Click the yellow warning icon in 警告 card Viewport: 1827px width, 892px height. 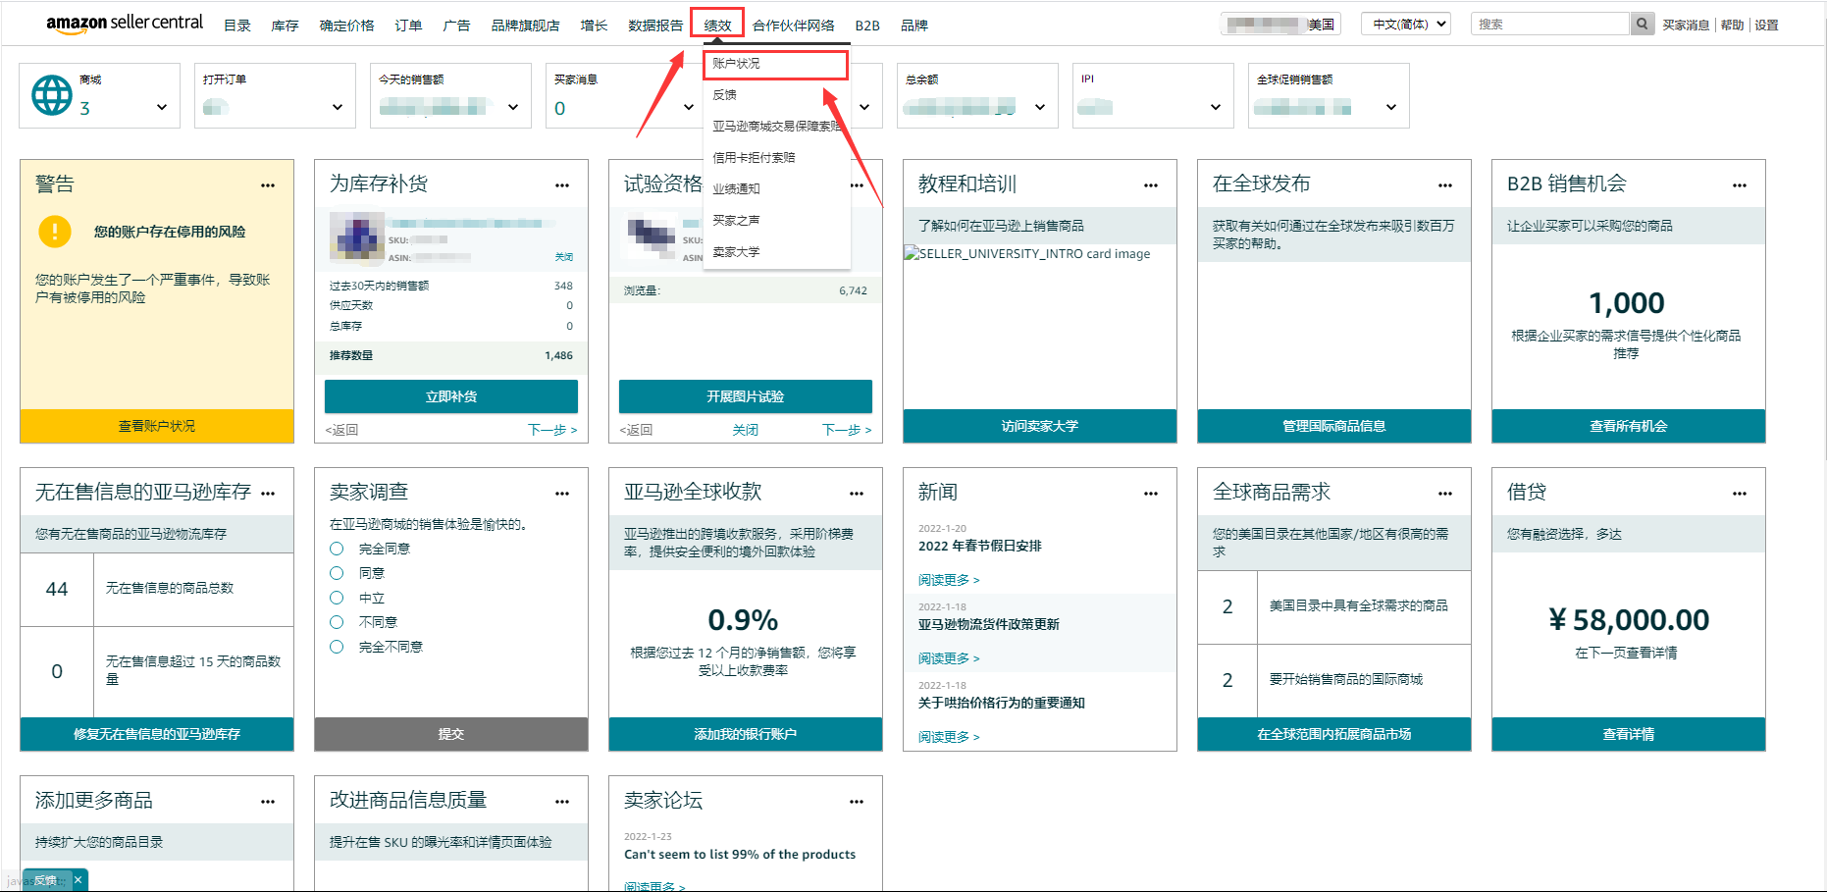tap(55, 232)
